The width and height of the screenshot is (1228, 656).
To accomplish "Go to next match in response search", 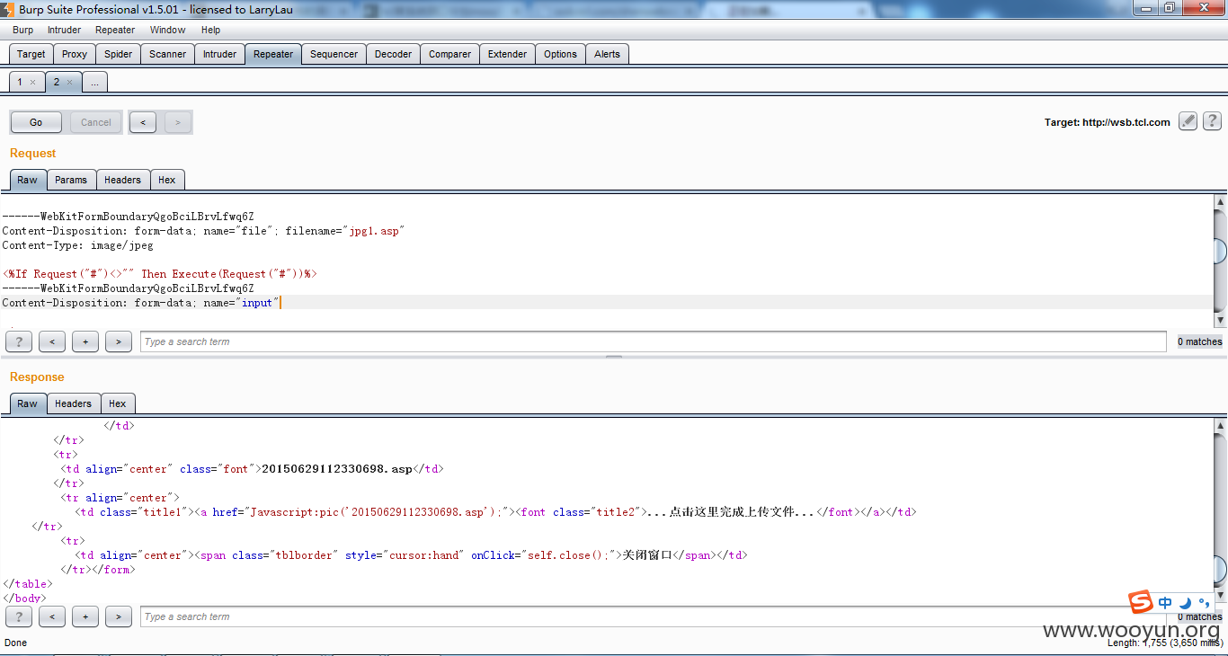I will click(119, 616).
